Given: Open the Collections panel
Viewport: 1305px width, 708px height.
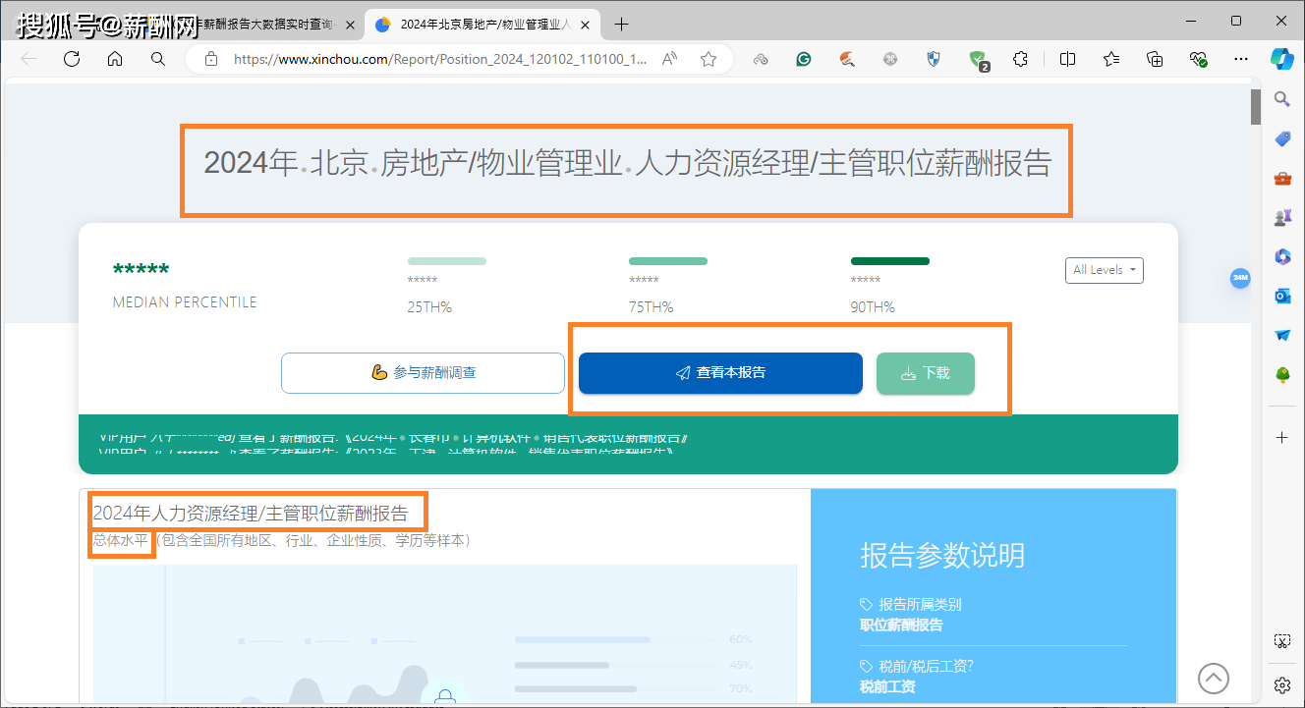Looking at the screenshot, I should coord(1155,59).
